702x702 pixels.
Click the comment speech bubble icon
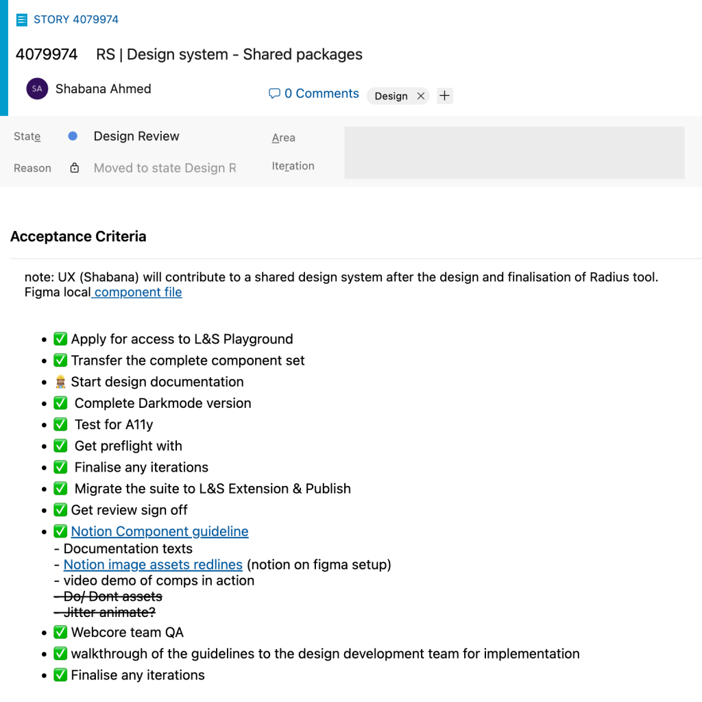coord(274,93)
